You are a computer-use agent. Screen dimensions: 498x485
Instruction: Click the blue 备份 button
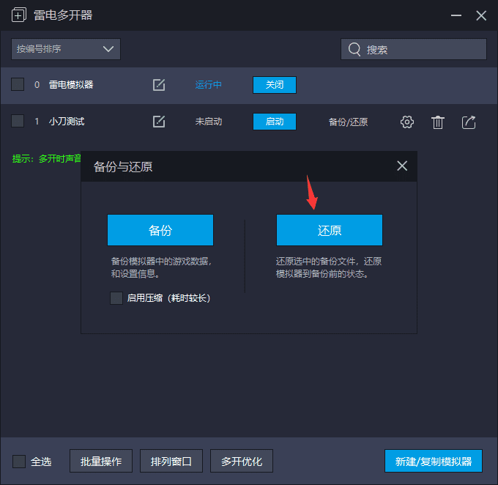160,230
